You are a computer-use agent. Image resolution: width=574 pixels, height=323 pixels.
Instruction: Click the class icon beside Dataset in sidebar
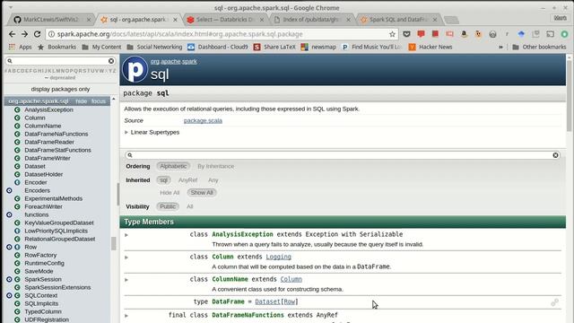[17, 166]
